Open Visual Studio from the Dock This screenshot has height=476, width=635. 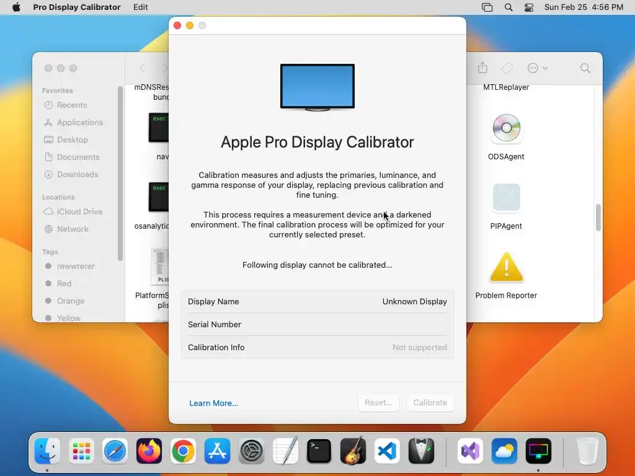click(470, 451)
